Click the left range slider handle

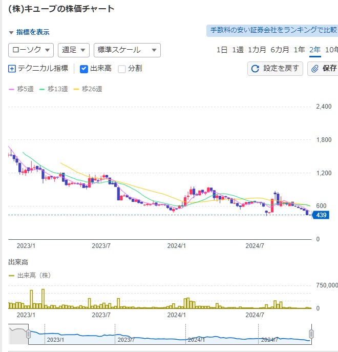[28, 334]
